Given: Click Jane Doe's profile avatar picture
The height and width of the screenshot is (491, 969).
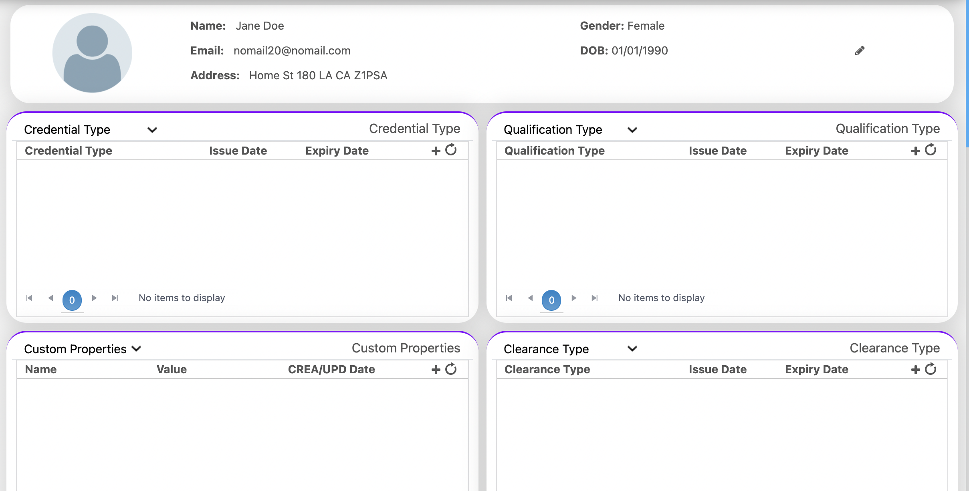Looking at the screenshot, I should [92, 53].
